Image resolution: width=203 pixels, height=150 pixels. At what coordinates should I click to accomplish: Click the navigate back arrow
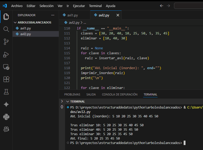[x=161, y=6]
